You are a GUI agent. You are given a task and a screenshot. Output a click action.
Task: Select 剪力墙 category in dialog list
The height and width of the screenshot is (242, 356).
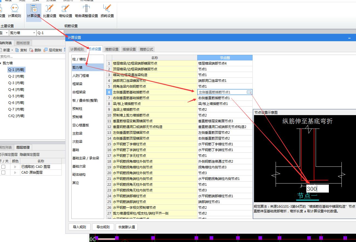(x=88, y=68)
